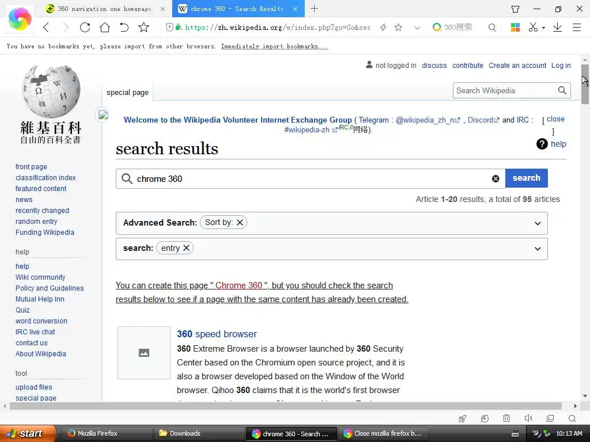Open the downloads arrow icon
Screen dimensions: 590x442
click(x=557, y=27)
